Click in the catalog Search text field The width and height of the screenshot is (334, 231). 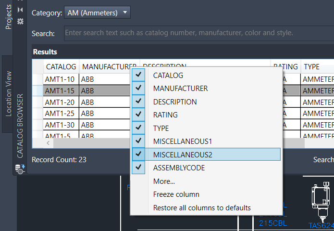197,33
